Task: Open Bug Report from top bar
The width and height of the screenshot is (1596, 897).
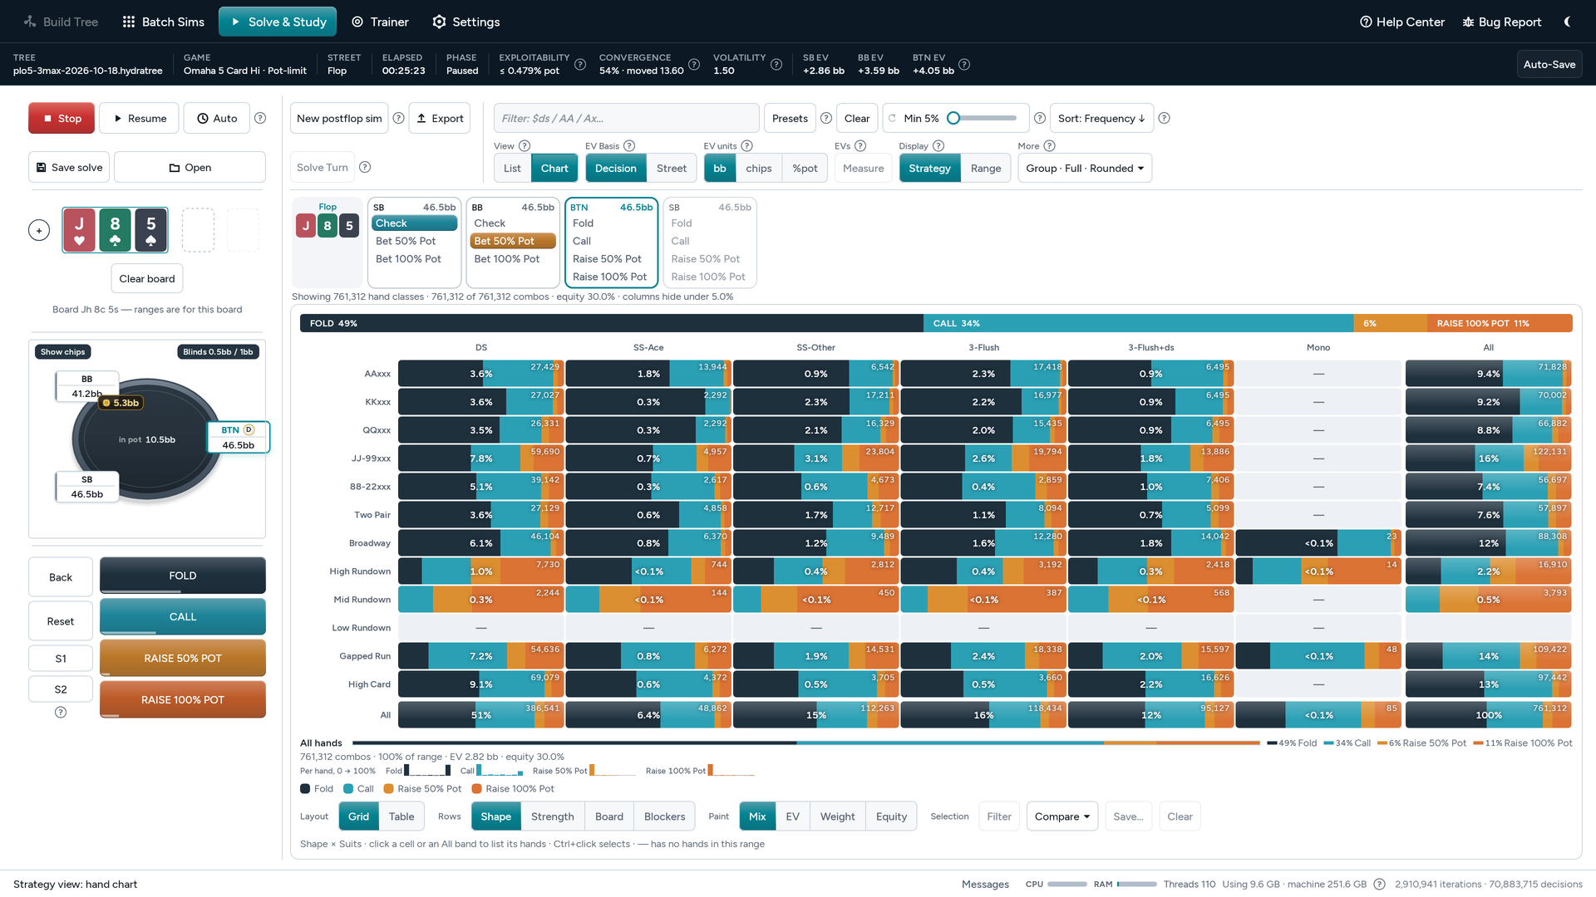Action: pyautogui.click(x=1501, y=22)
